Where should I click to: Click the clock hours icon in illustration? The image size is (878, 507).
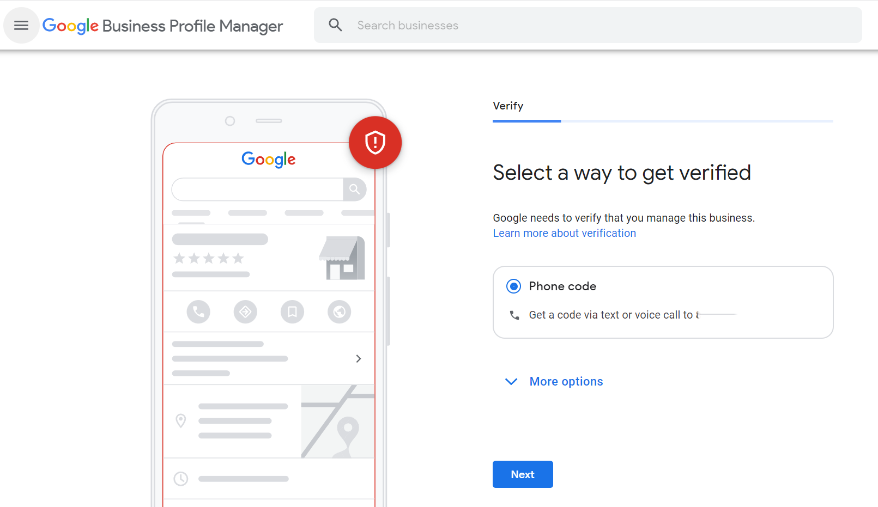pos(180,479)
